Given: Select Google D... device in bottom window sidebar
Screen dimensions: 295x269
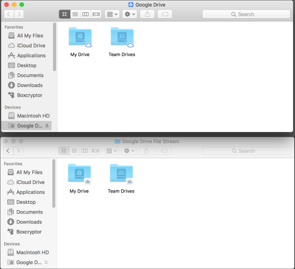Looking at the screenshot, I should pyautogui.click(x=26, y=262).
